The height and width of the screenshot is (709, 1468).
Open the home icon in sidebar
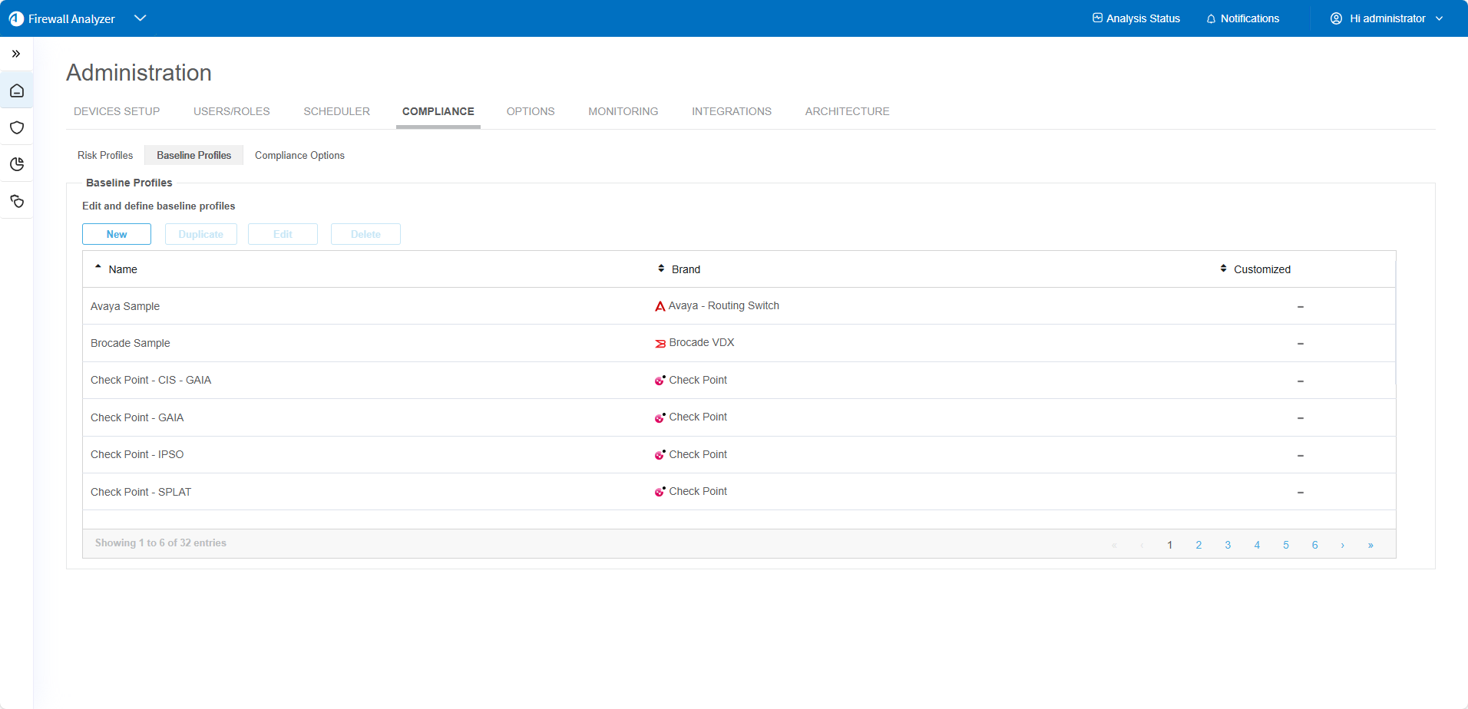[17, 91]
